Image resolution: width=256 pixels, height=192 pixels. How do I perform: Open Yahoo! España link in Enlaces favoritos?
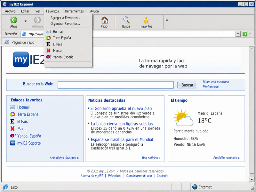point(29,136)
